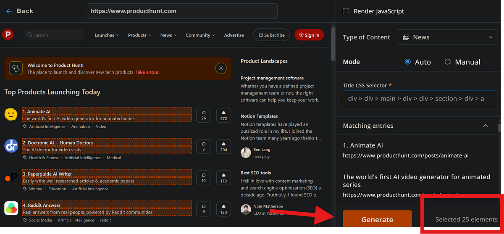Click the search magnifier in Product Hunt

(x=30, y=35)
